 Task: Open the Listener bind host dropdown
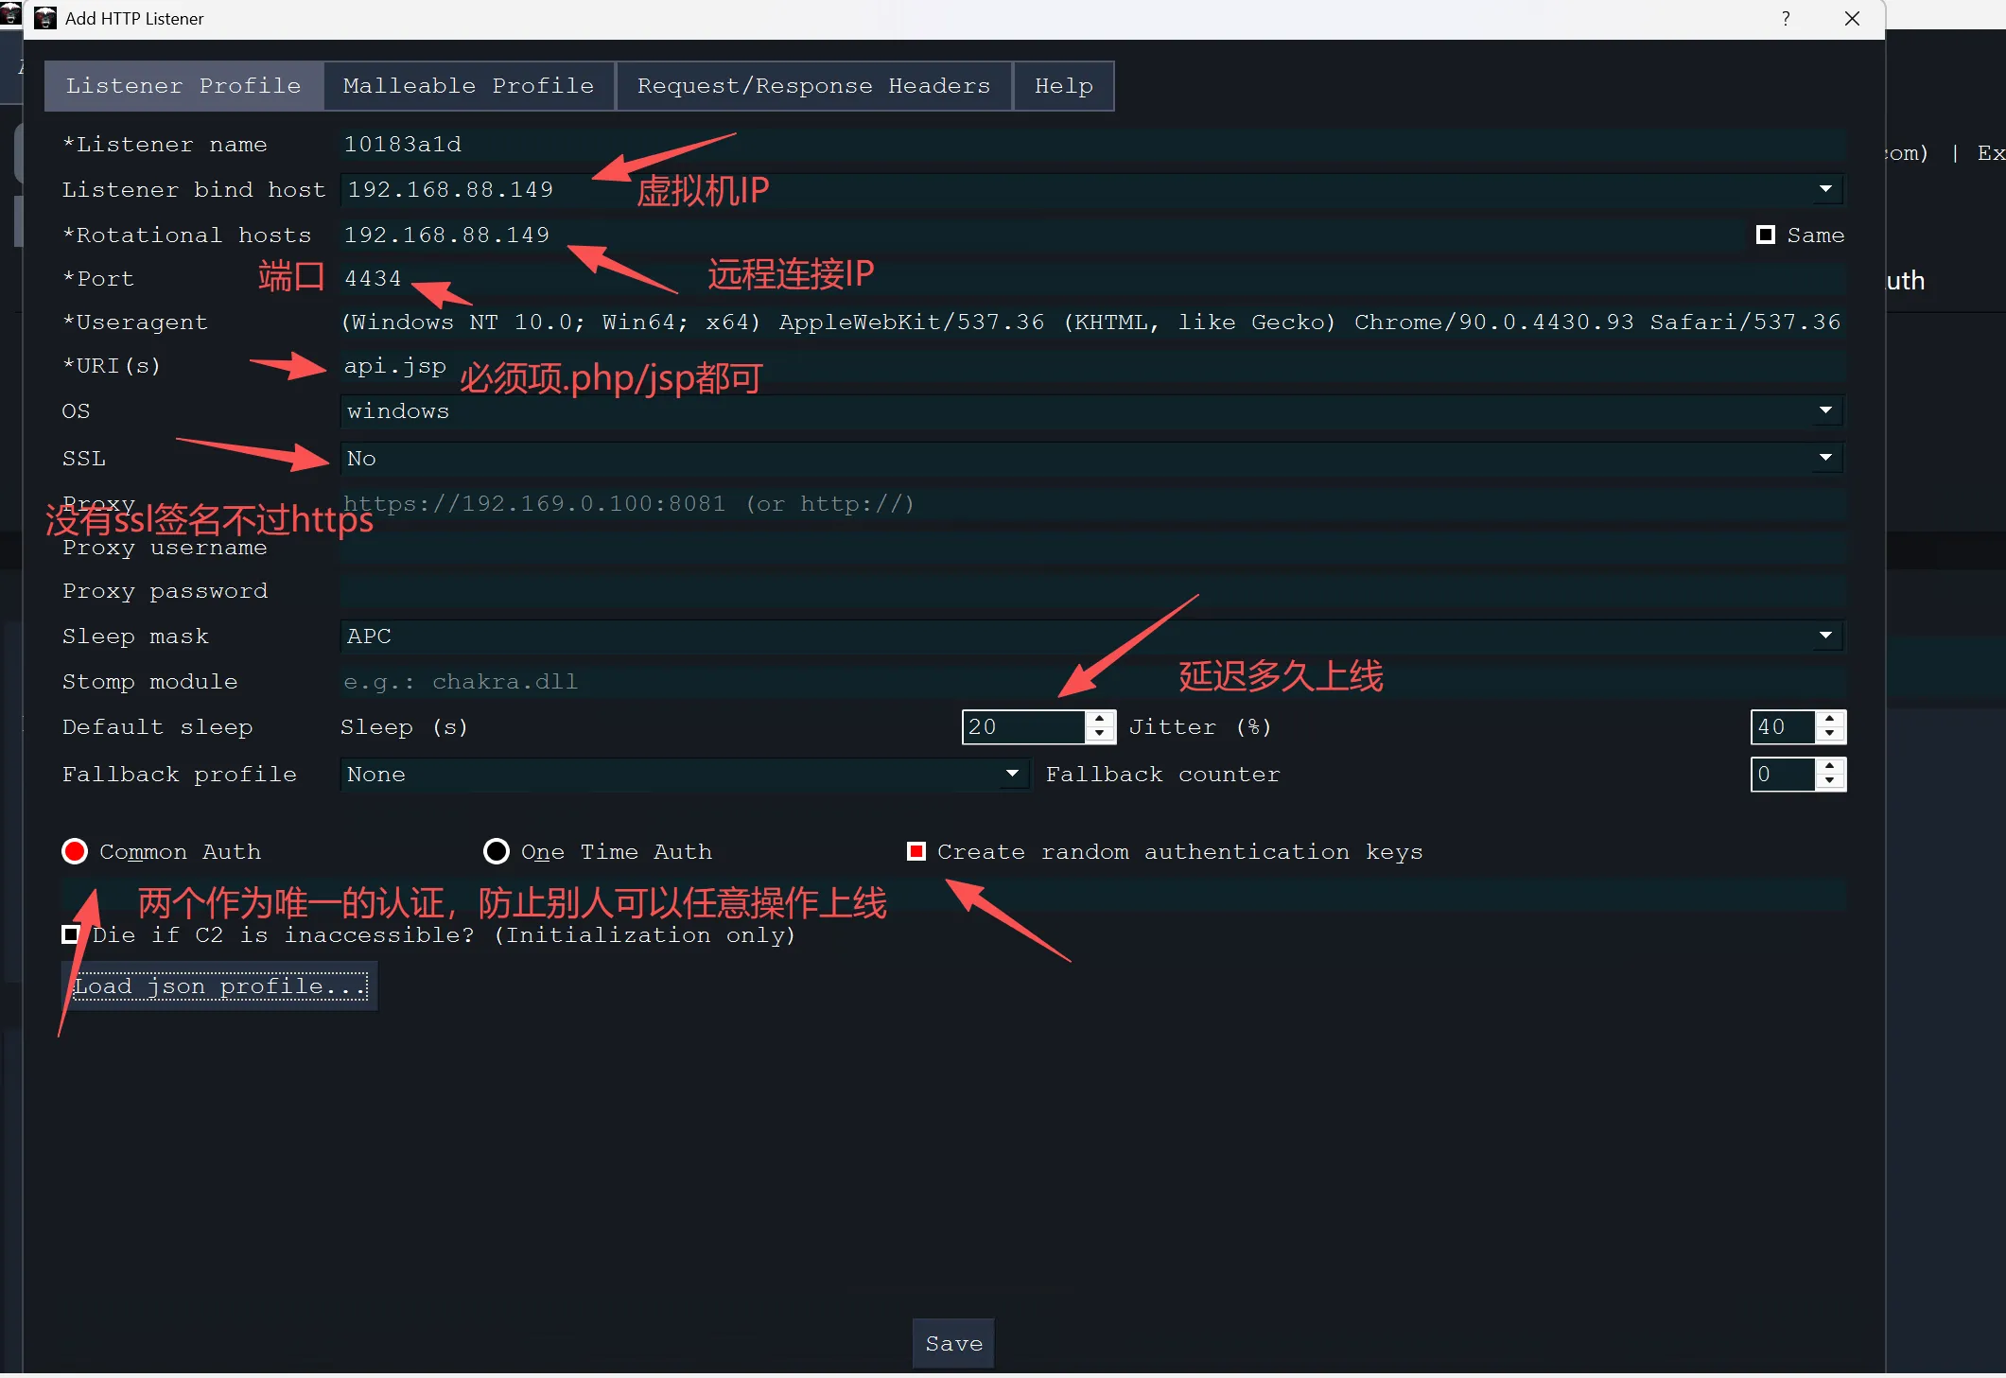coord(1824,189)
